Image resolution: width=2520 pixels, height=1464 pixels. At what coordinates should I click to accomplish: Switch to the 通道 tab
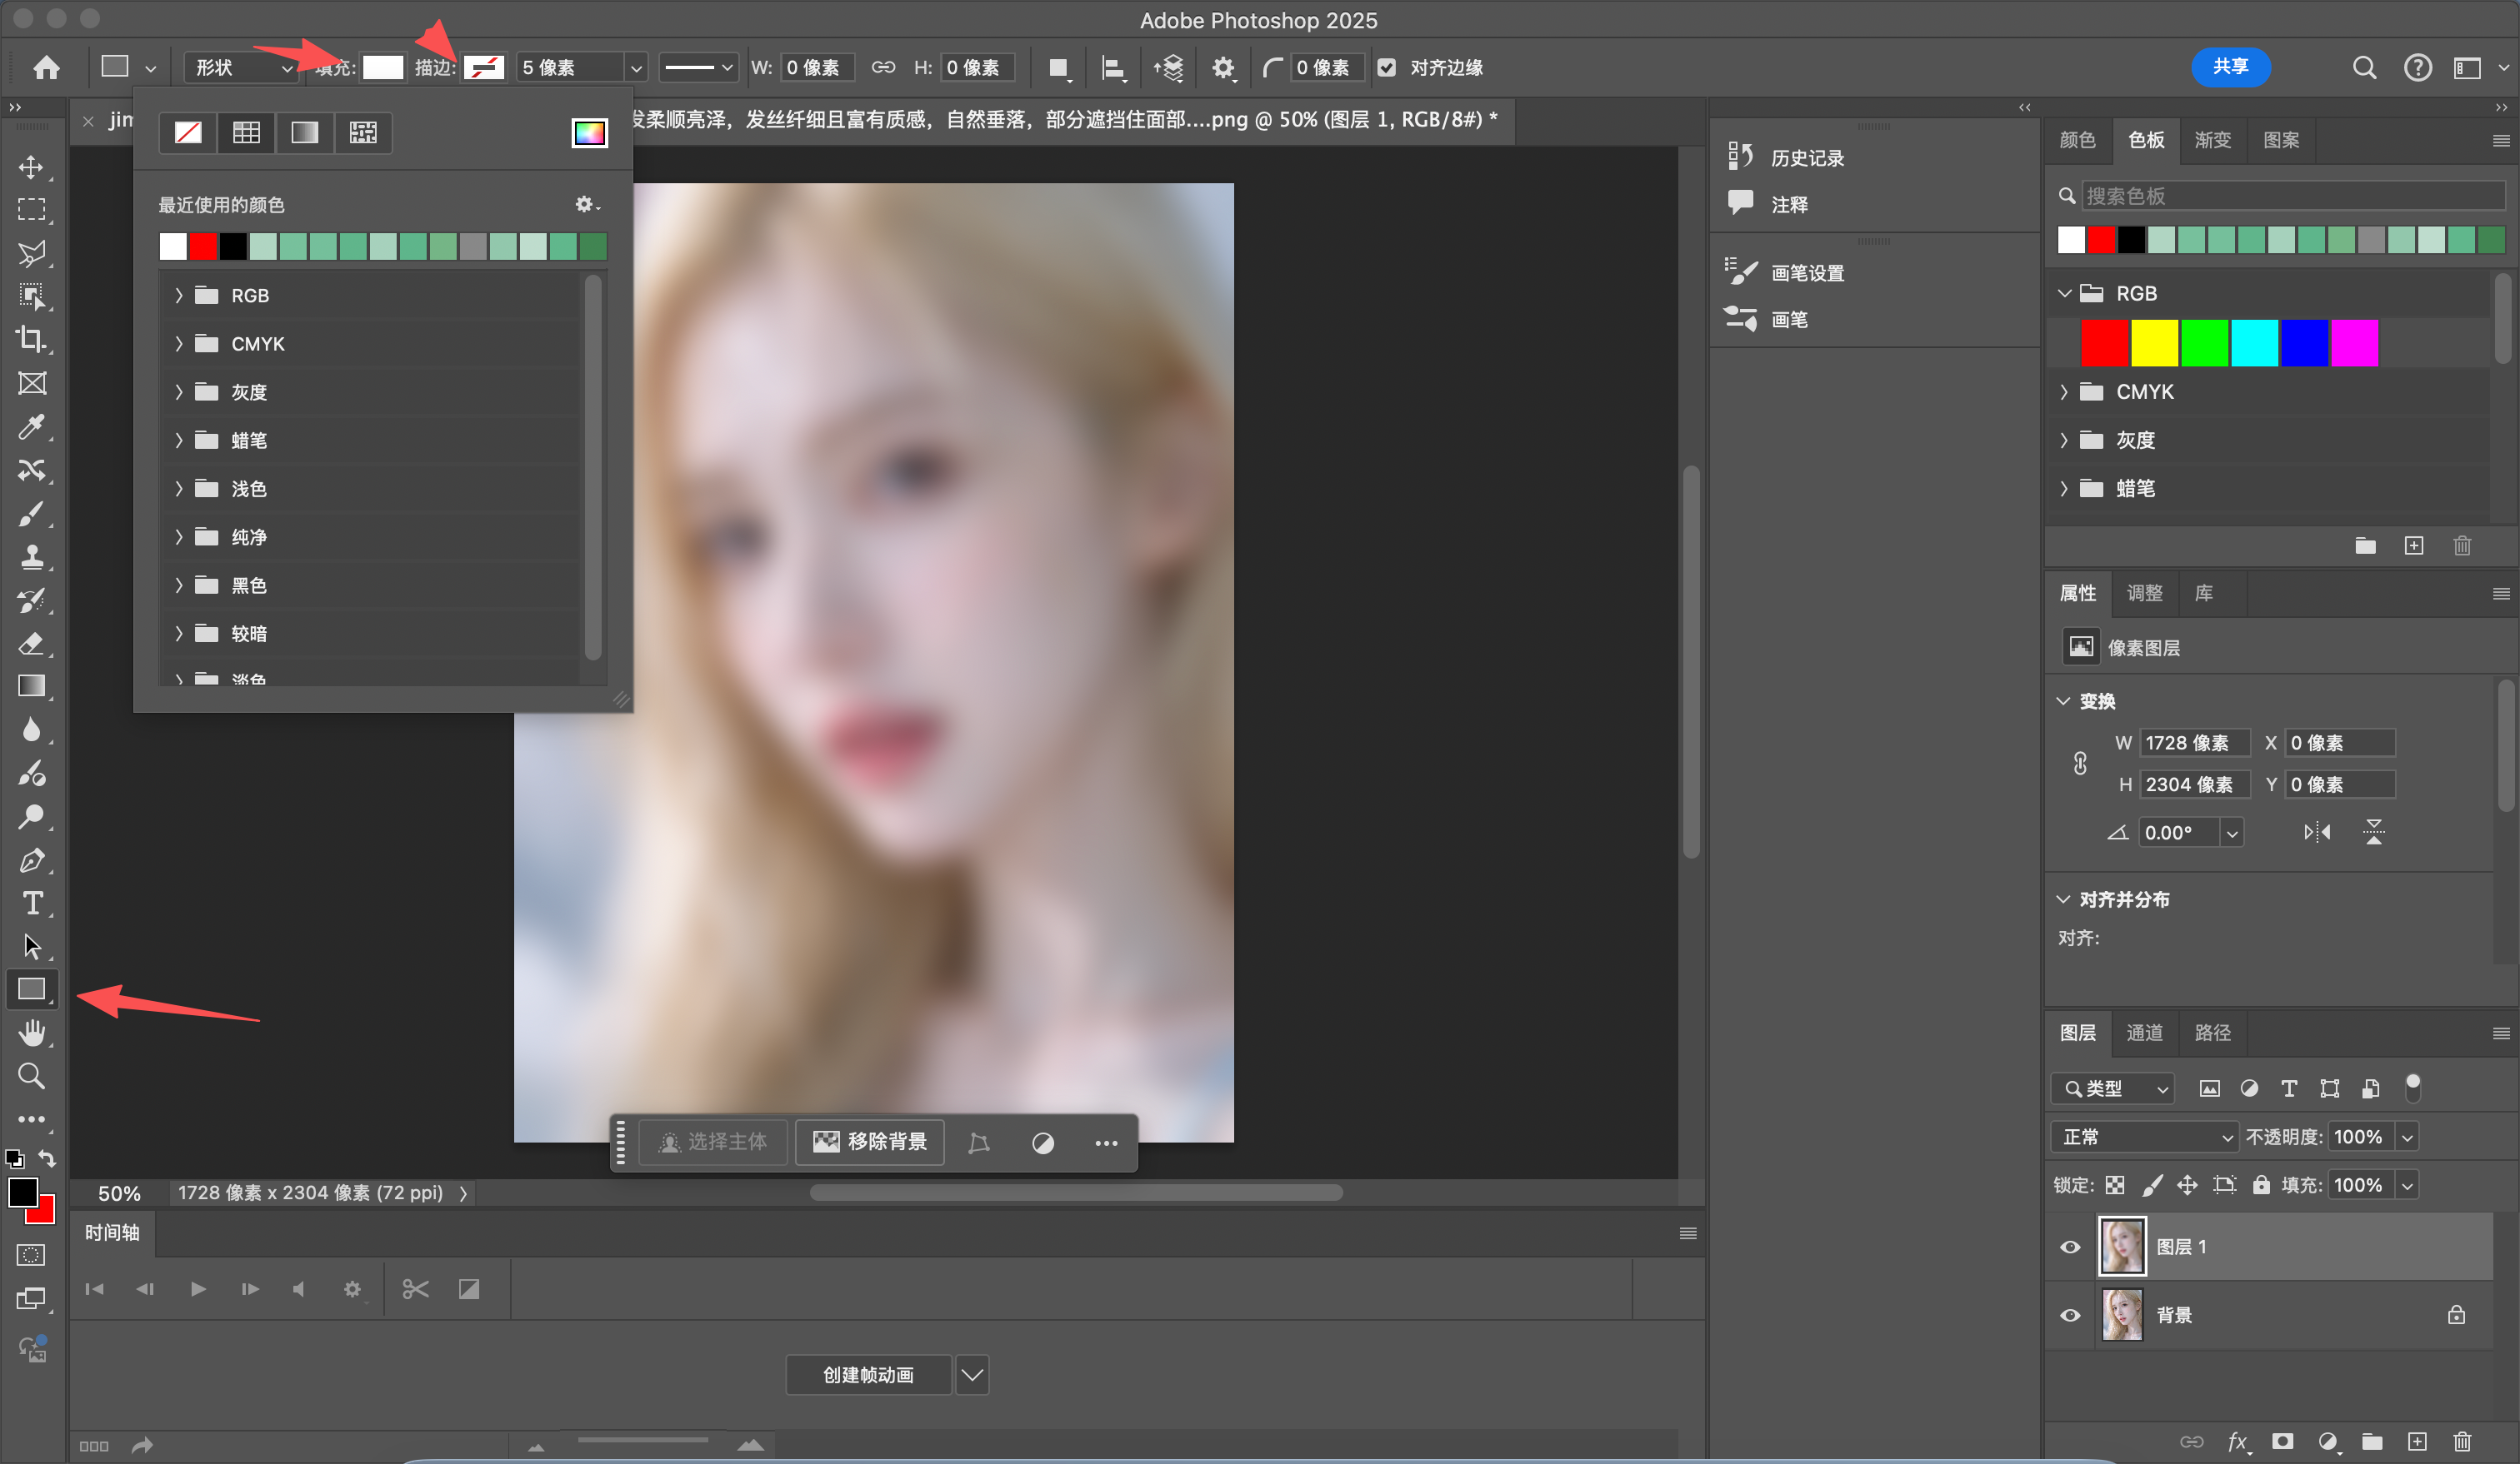pos(2144,1033)
